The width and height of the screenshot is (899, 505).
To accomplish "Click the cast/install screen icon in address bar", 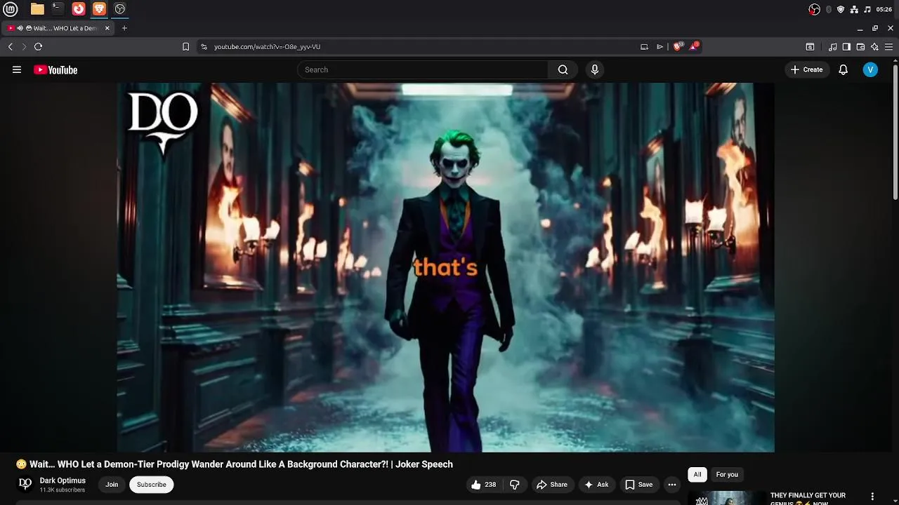I will pos(644,47).
